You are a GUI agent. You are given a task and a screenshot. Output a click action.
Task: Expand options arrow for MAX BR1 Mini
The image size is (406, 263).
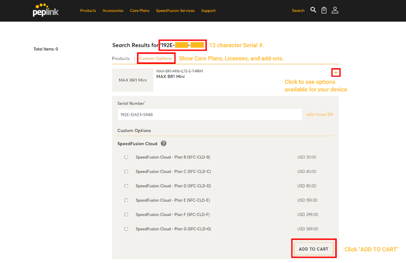tap(336, 73)
